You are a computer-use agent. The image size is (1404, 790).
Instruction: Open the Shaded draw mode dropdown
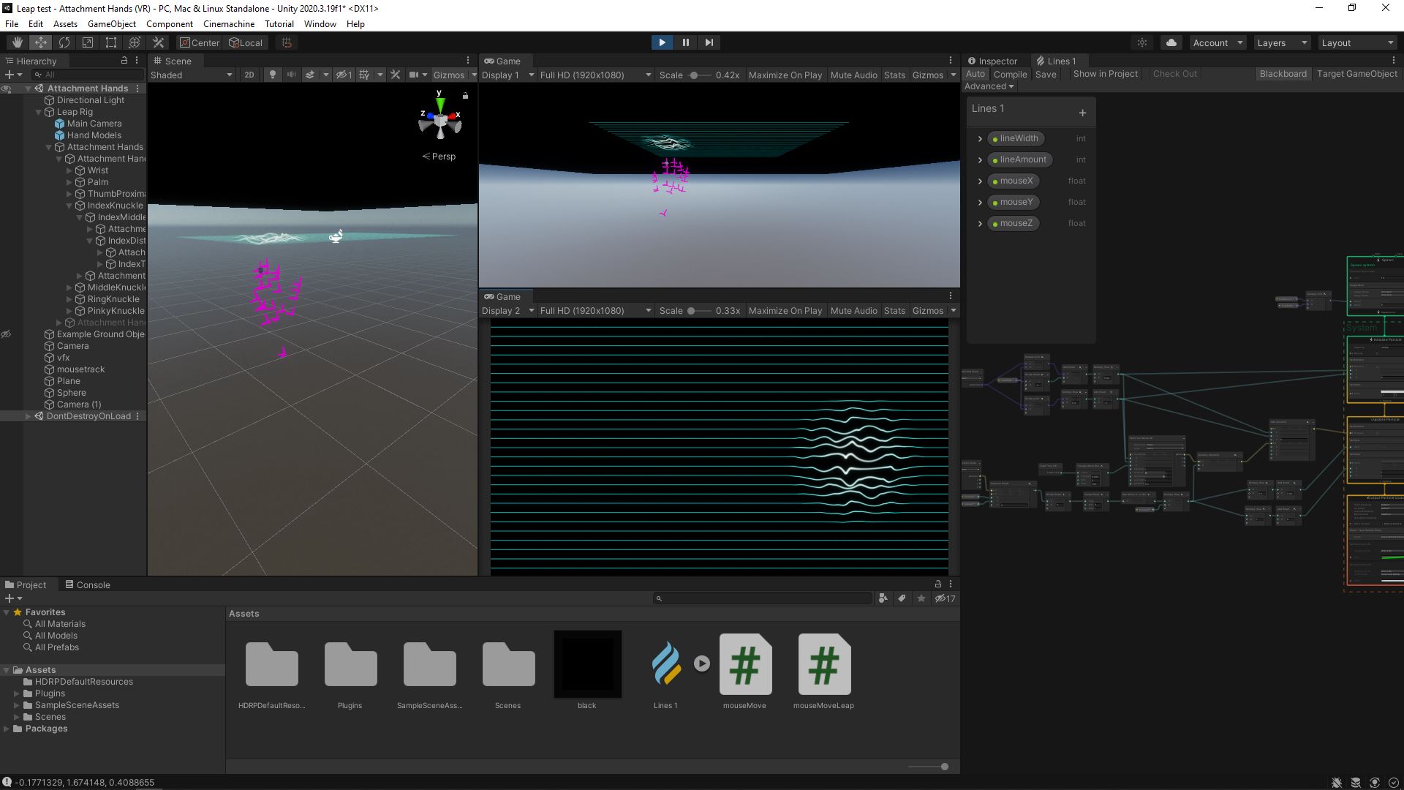click(192, 75)
